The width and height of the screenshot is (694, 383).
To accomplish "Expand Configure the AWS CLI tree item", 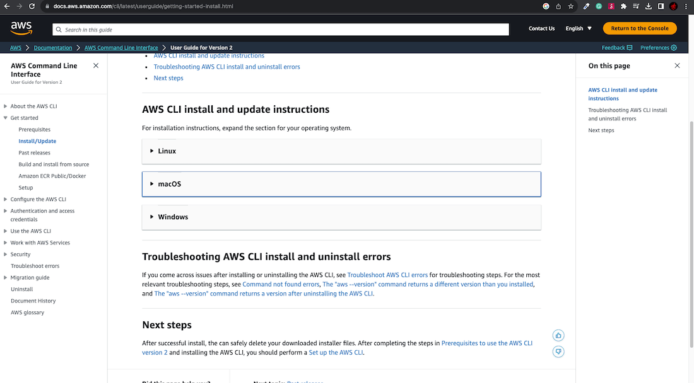I will click(x=6, y=199).
